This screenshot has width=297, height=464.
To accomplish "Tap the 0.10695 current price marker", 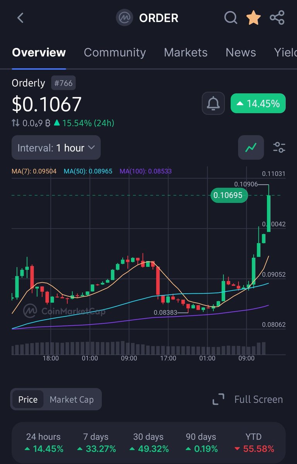I will coord(229,195).
